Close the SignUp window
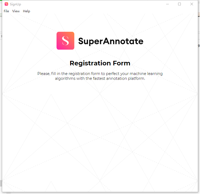The image size is (200, 194). coord(191,4)
